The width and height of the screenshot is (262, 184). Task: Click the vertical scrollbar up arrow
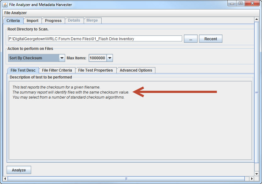coord(257,19)
